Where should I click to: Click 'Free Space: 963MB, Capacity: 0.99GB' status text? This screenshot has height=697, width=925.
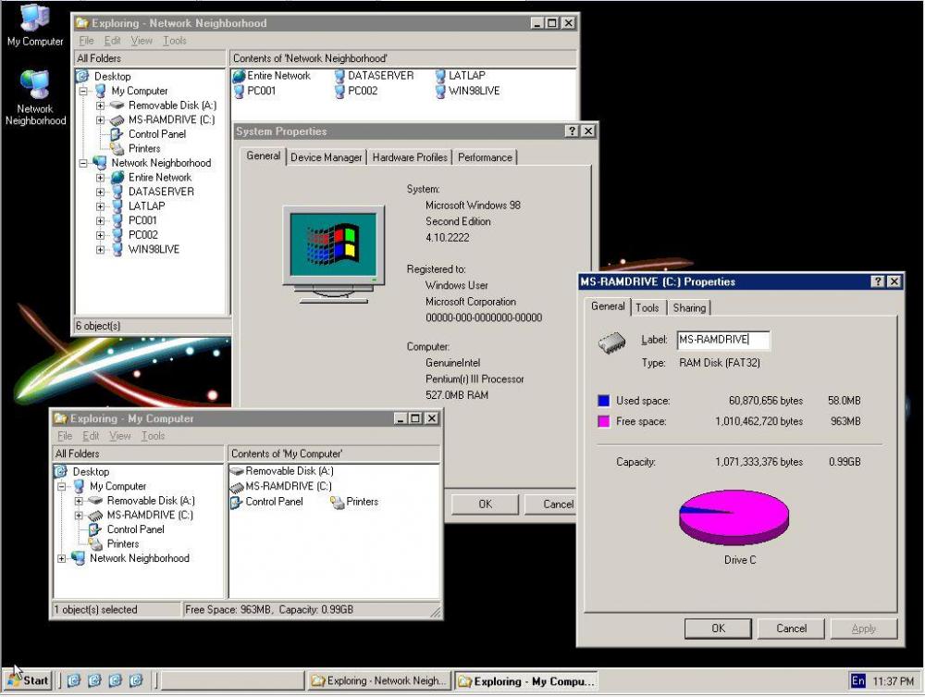click(x=269, y=610)
